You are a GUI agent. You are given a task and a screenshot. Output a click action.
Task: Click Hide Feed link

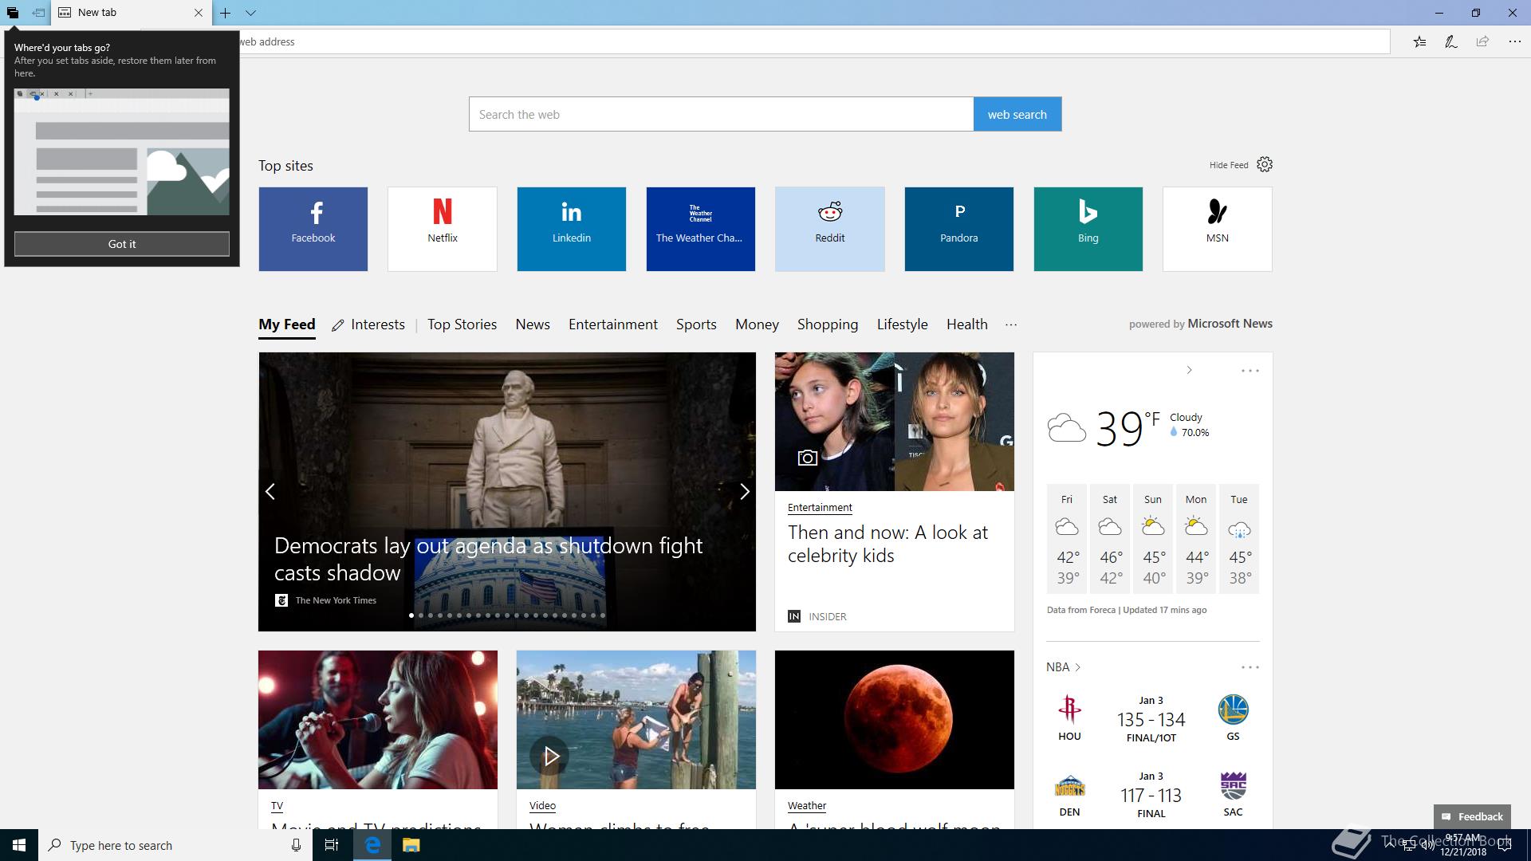[x=1228, y=165]
